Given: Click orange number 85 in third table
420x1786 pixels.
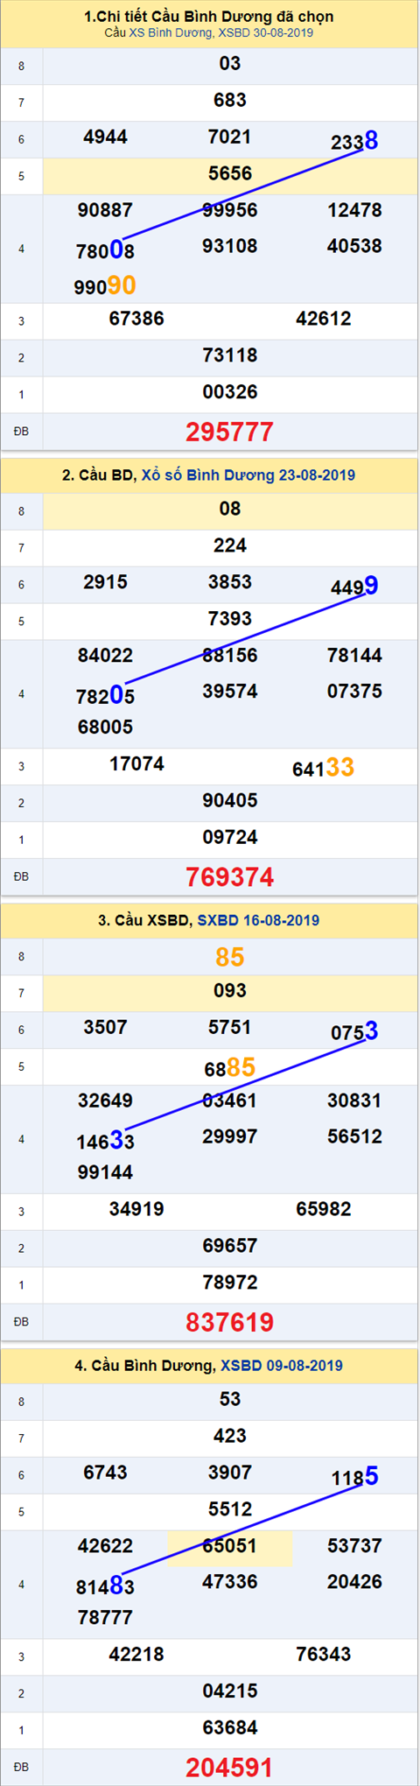Looking at the screenshot, I should [x=230, y=957].
